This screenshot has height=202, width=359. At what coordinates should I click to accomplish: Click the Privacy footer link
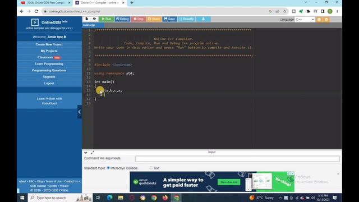point(64,186)
